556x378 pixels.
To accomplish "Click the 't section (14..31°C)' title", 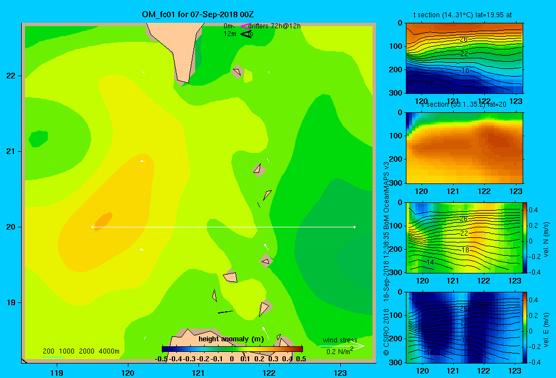I will (463, 15).
